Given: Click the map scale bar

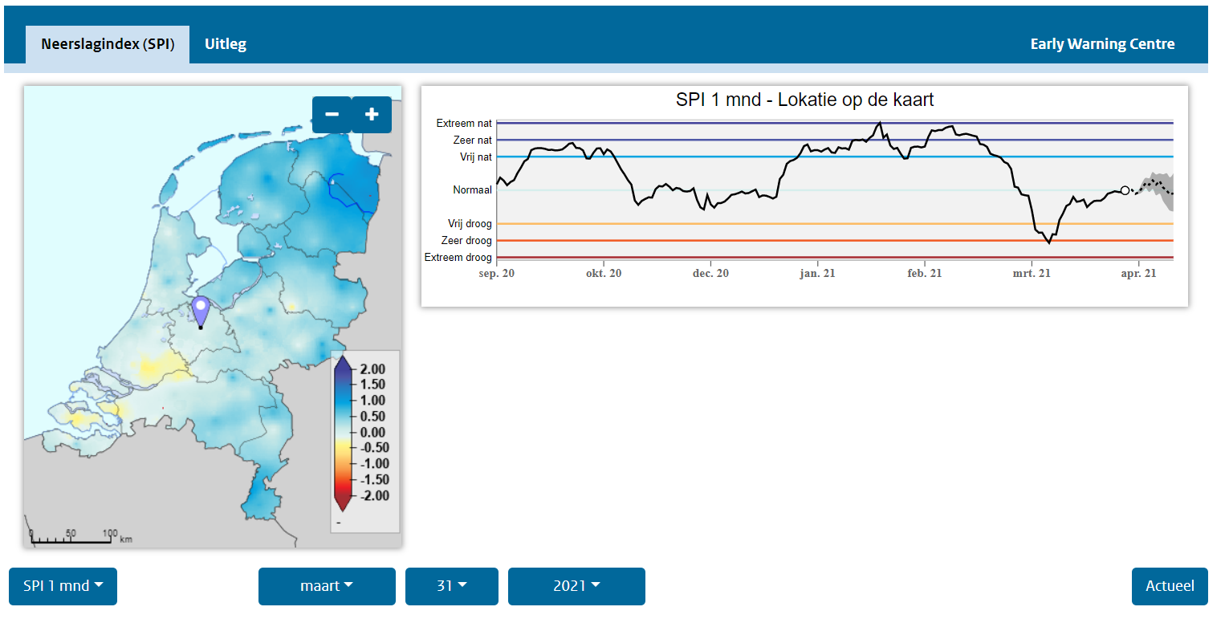Looking at the screenshot, I should tap(71, 540).
